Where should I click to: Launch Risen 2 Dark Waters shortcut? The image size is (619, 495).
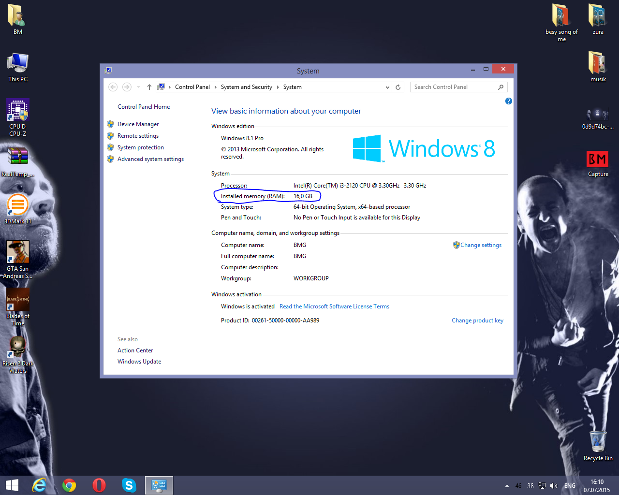tap(17, 354)
